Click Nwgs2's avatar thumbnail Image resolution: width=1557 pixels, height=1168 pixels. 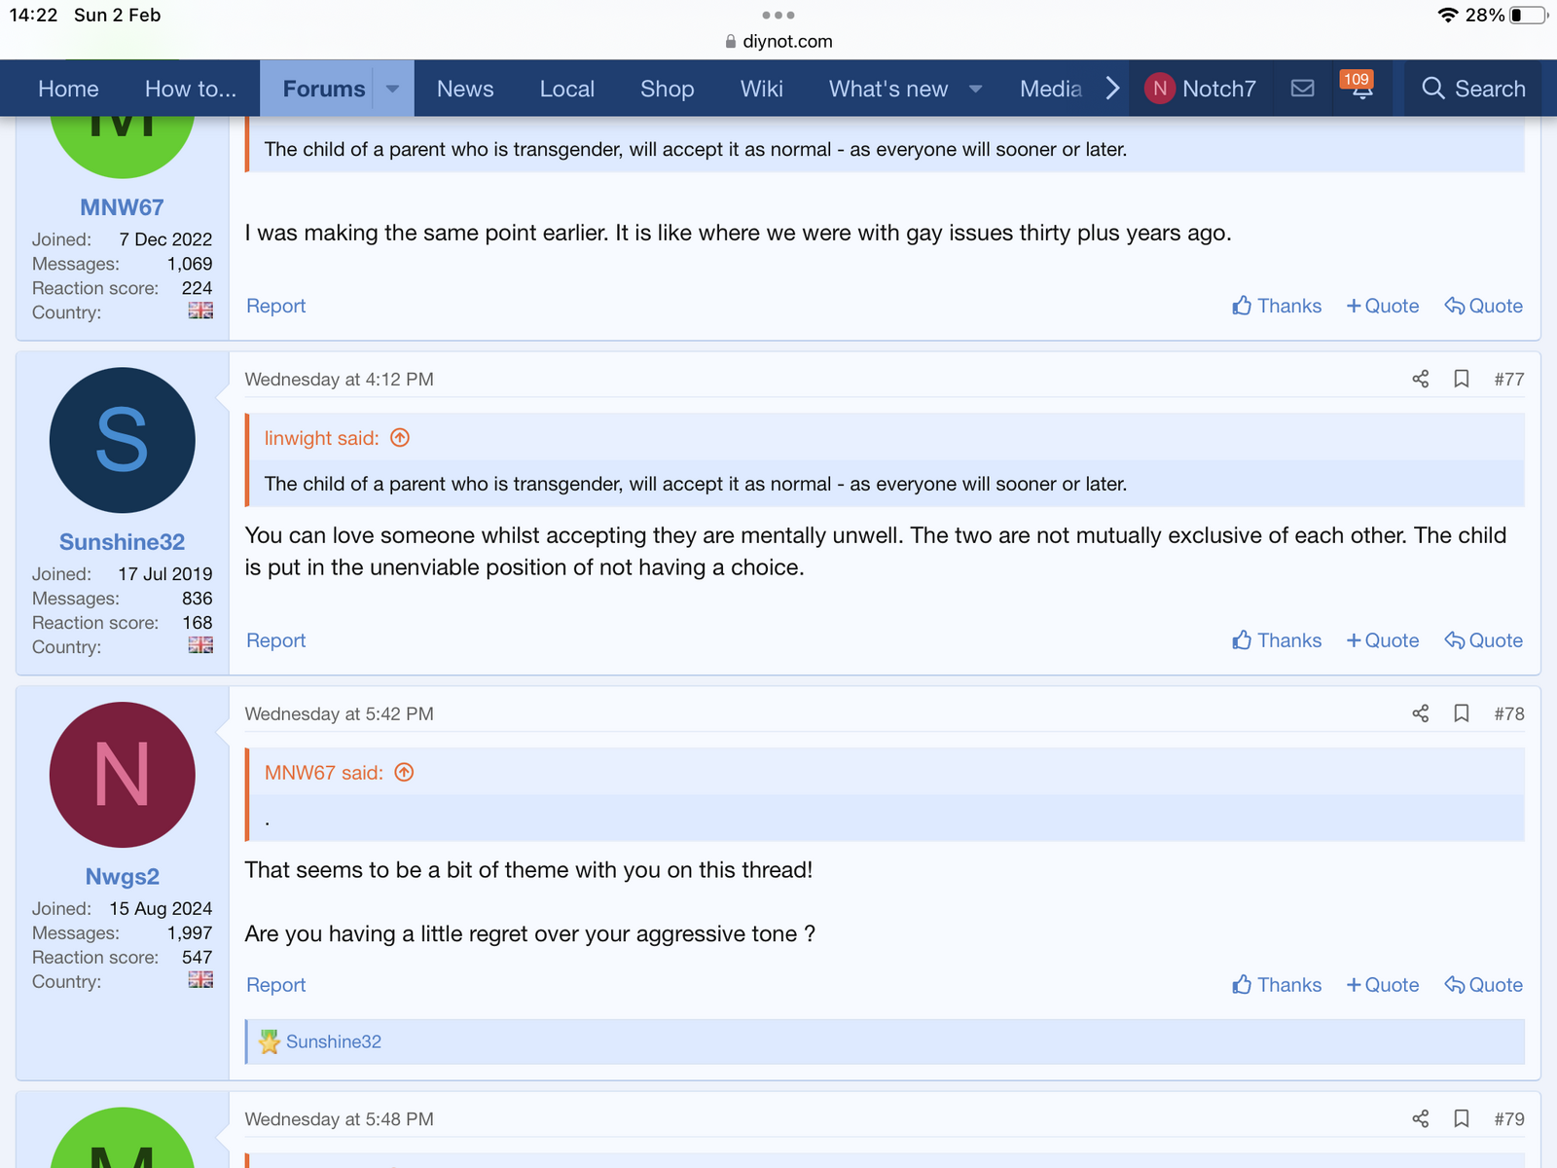(122, 775)
